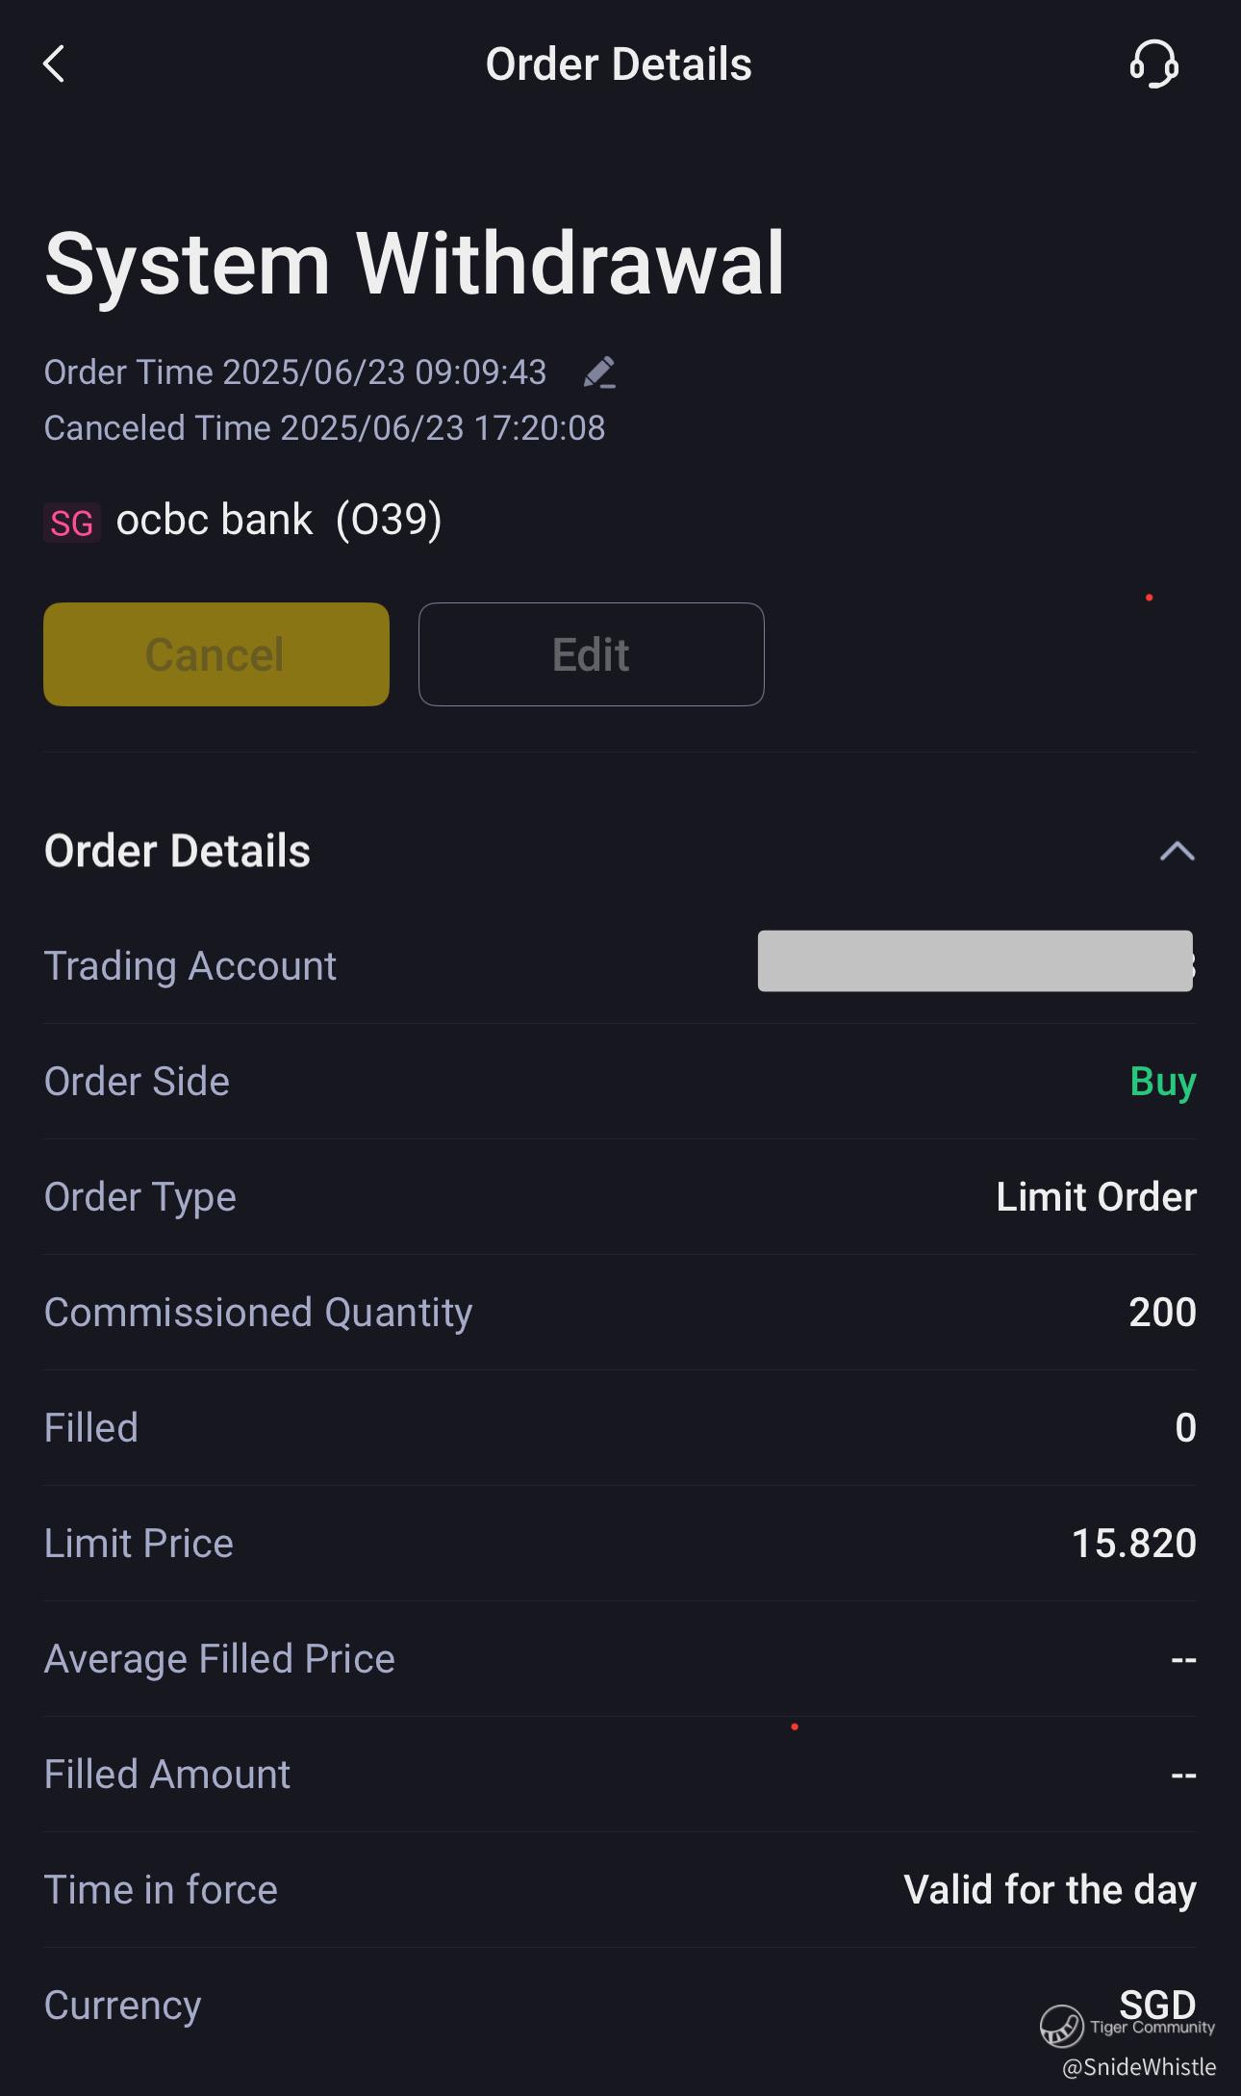Viewport: 1241px width, 2096px height.
Task: Tap the Canceled Time line
Action: [x=324, y=428]
